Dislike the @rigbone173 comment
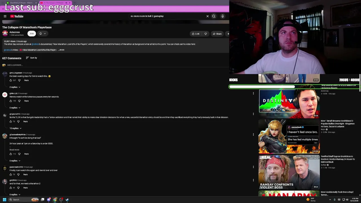This screenshot has height=203, width=361. [18, 122]
